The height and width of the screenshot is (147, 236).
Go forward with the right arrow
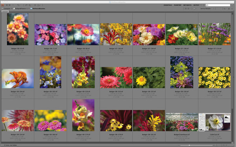[9, 5]
